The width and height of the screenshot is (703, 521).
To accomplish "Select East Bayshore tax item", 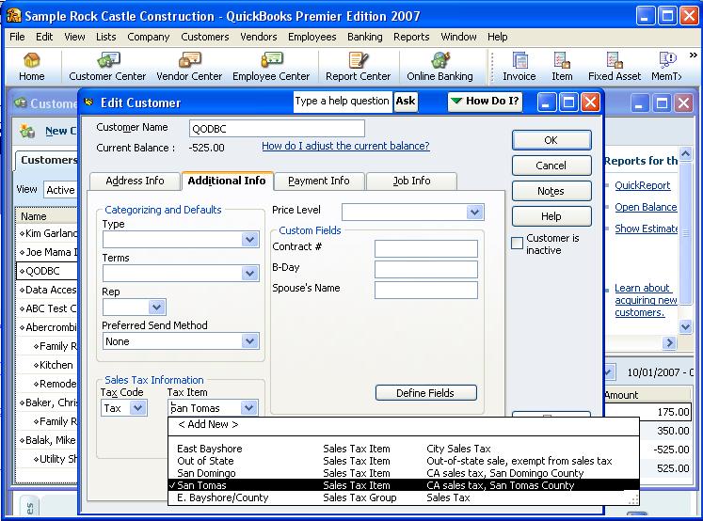I will pyautogui.click(x=210, y=449).
